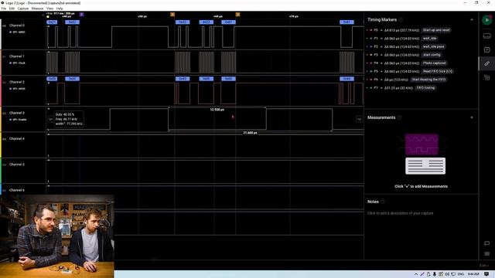Expand the P0 timing marker row
The height and width of the screenshot is (278, 495).
(367, 30)
